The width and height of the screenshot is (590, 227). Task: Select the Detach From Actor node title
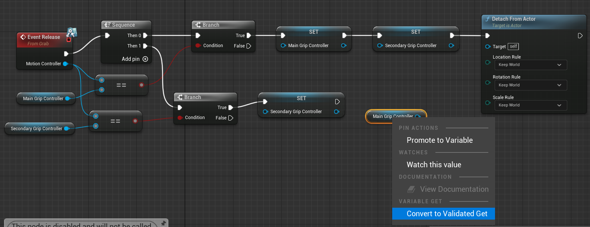point(514,19)
